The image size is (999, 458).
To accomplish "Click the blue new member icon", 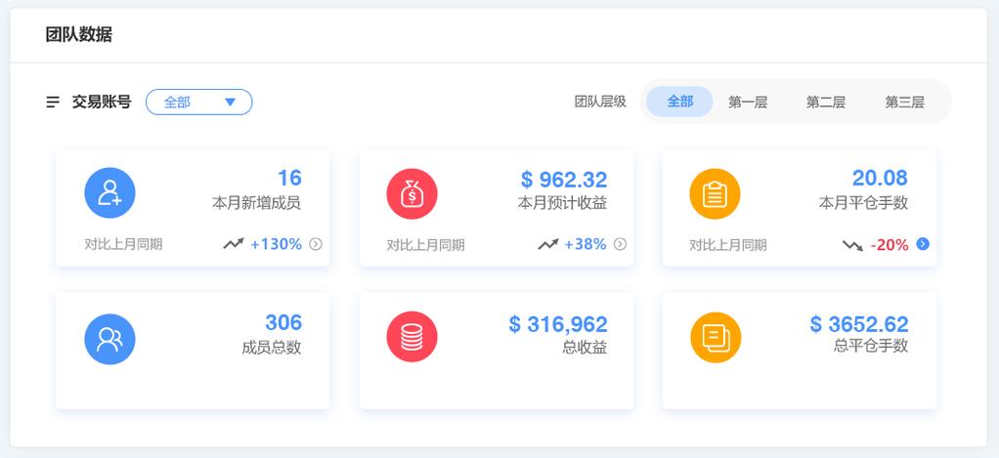I will 109,192.
